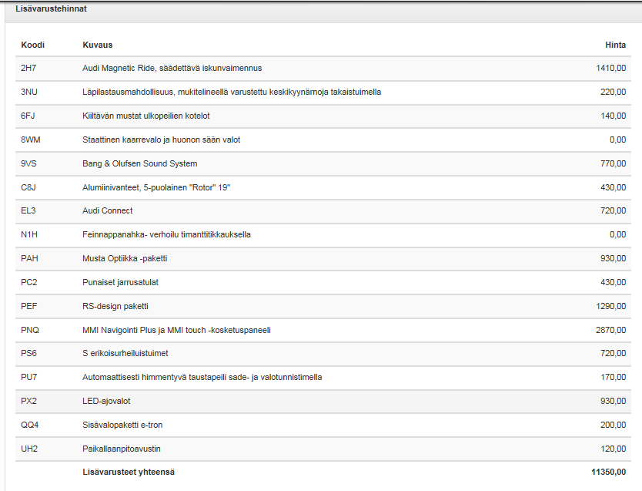Click the 2870,00 price for MMI Navigointi
642x491 pixels.
[610, 330]
